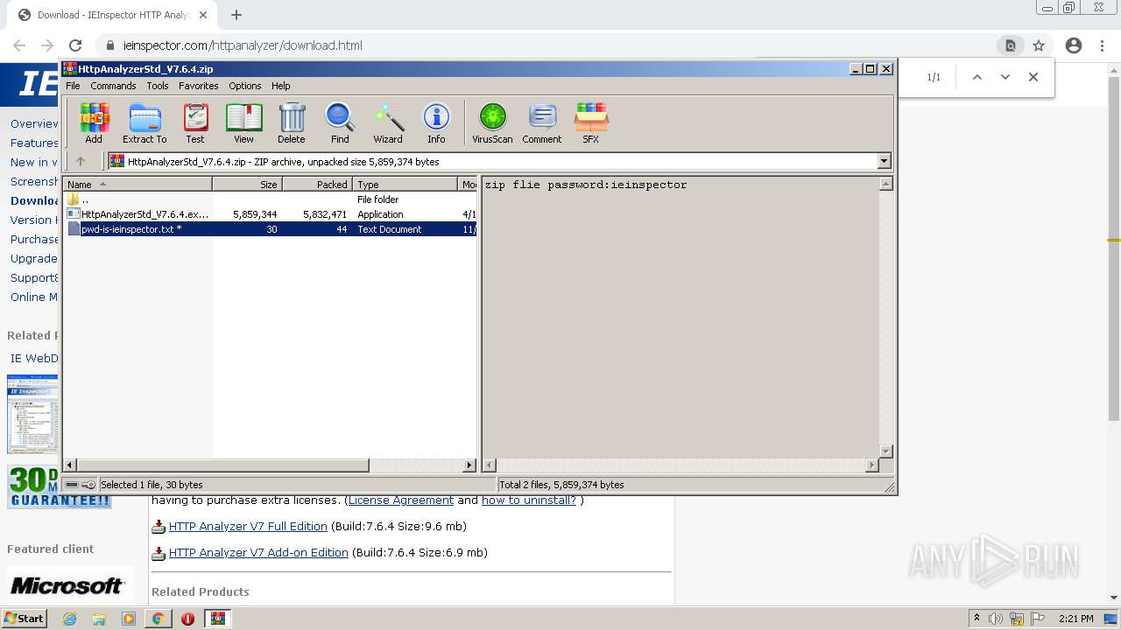Click the Windows Start button

(24, 619)
